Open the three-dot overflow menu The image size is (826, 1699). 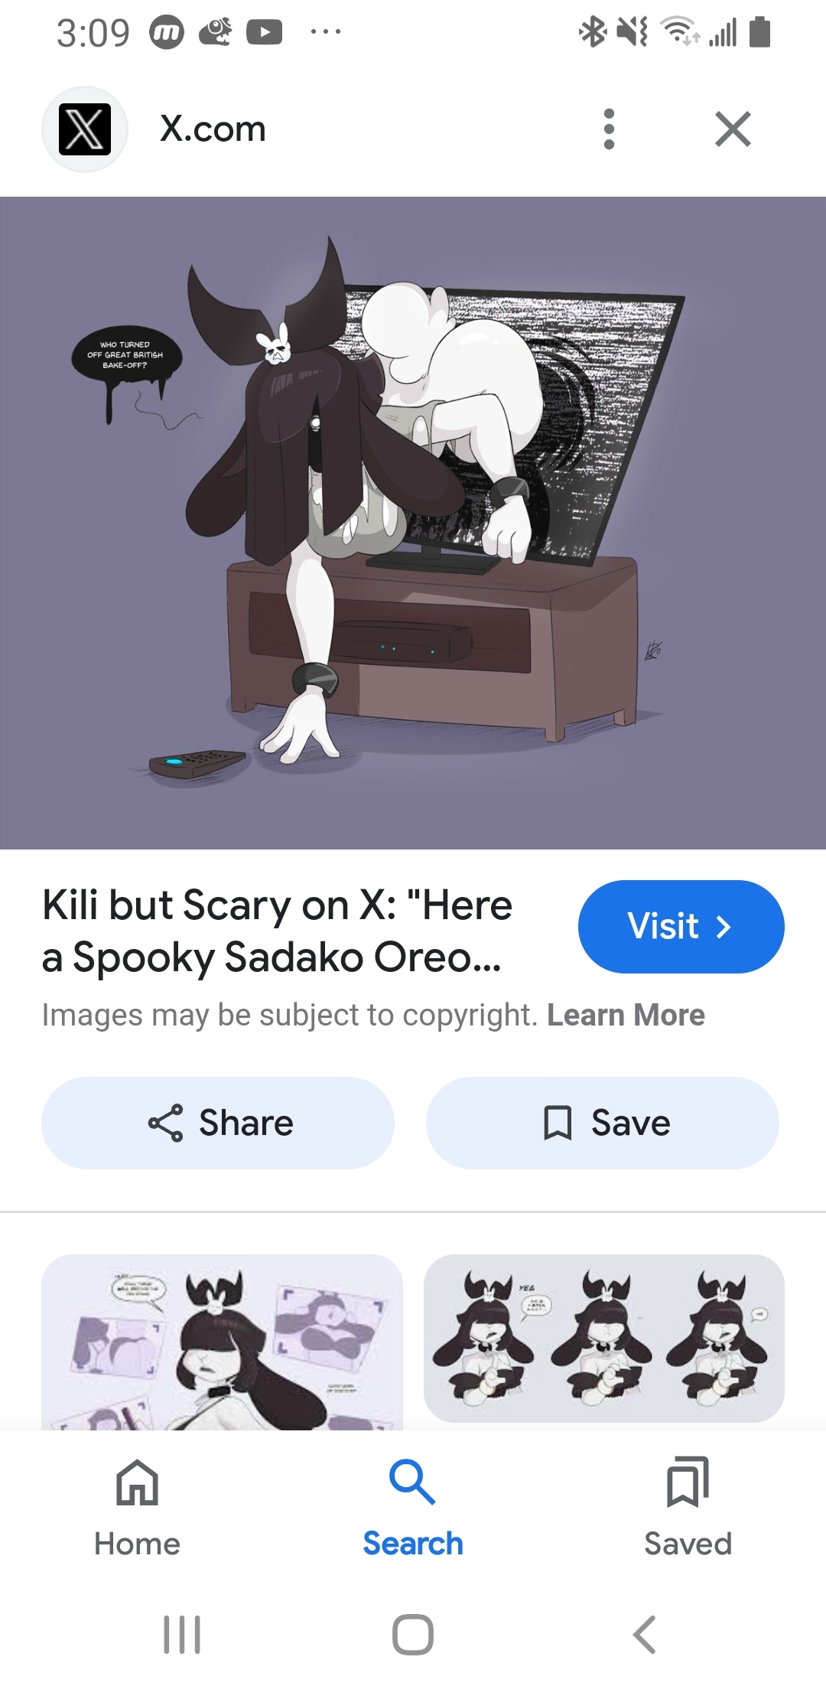pyautogui.click(x=609, y=129)
